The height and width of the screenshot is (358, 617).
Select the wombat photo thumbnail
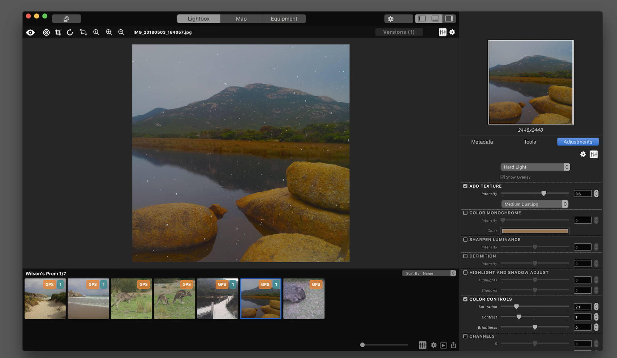[304, 299]
